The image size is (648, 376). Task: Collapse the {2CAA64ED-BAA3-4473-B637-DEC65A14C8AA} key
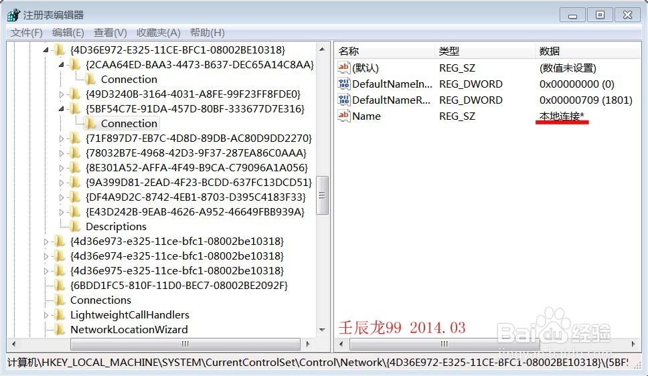61,64
